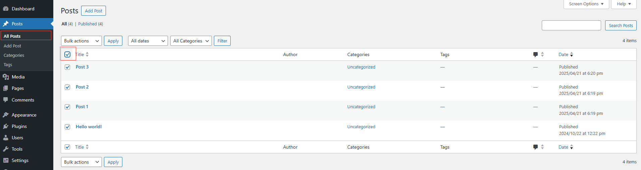The image size is (641, 170).
Task: Open the top Bulk actions dropdown
Action: pyautogui.click(x=81, y=41)
